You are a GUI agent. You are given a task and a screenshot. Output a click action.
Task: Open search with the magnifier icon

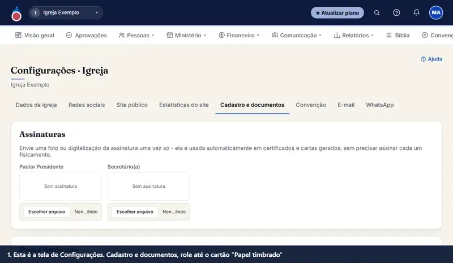377,12
